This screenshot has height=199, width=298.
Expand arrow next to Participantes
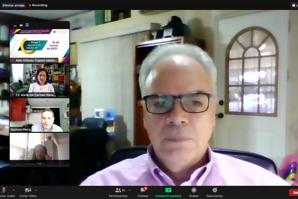pyautogui.click(x=130, y=190)
